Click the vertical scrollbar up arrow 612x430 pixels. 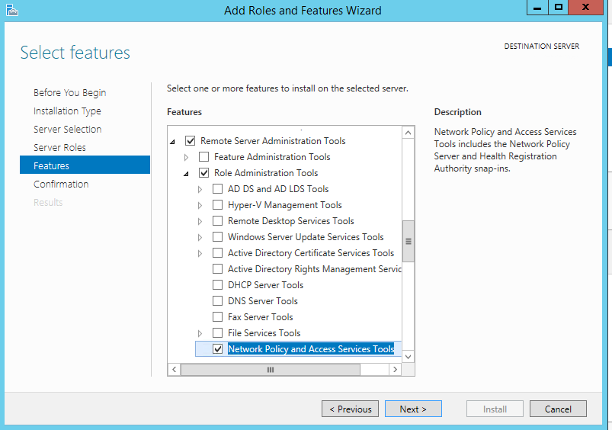pos(408,133)
